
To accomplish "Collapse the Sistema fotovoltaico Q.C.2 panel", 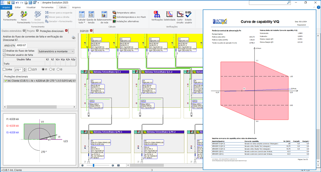I will (134, 72).
